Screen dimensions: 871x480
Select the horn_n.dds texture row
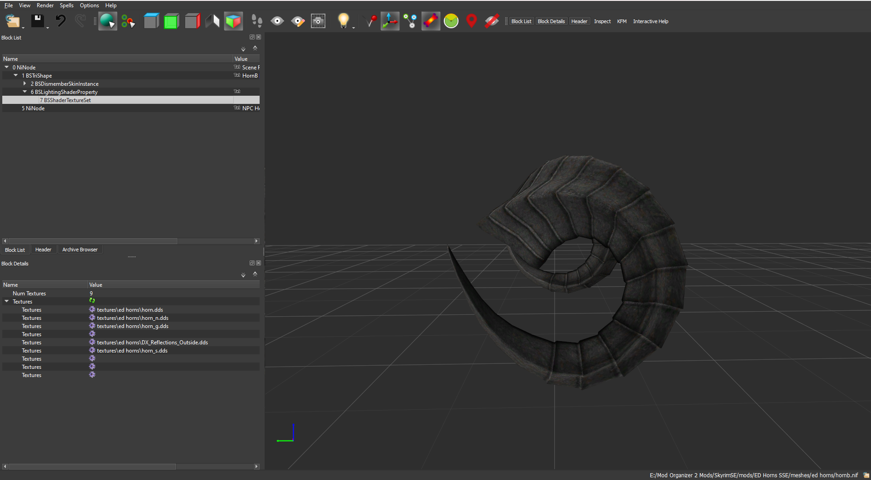click(x=133, y=318)
